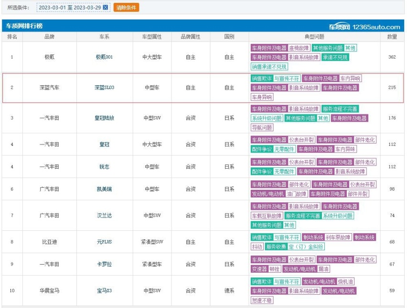Screen dimensions: 407x308
Task: Open the 元PLUS car series link
Action: [x=104, y=242]
